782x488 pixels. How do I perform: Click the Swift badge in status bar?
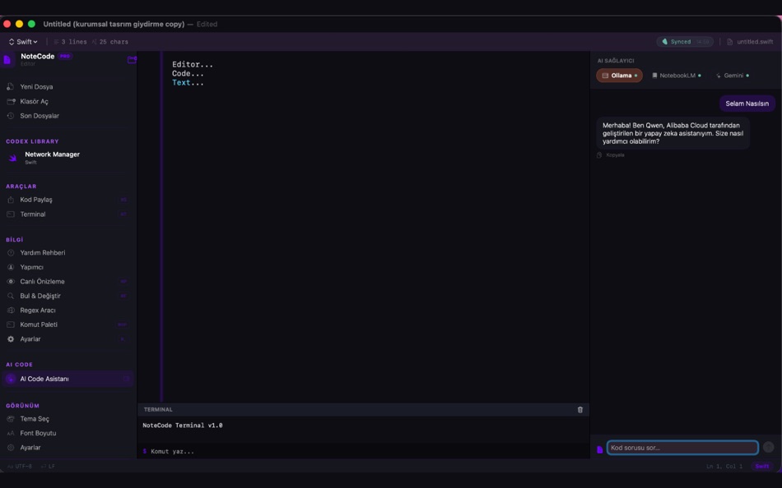point(762,467)
